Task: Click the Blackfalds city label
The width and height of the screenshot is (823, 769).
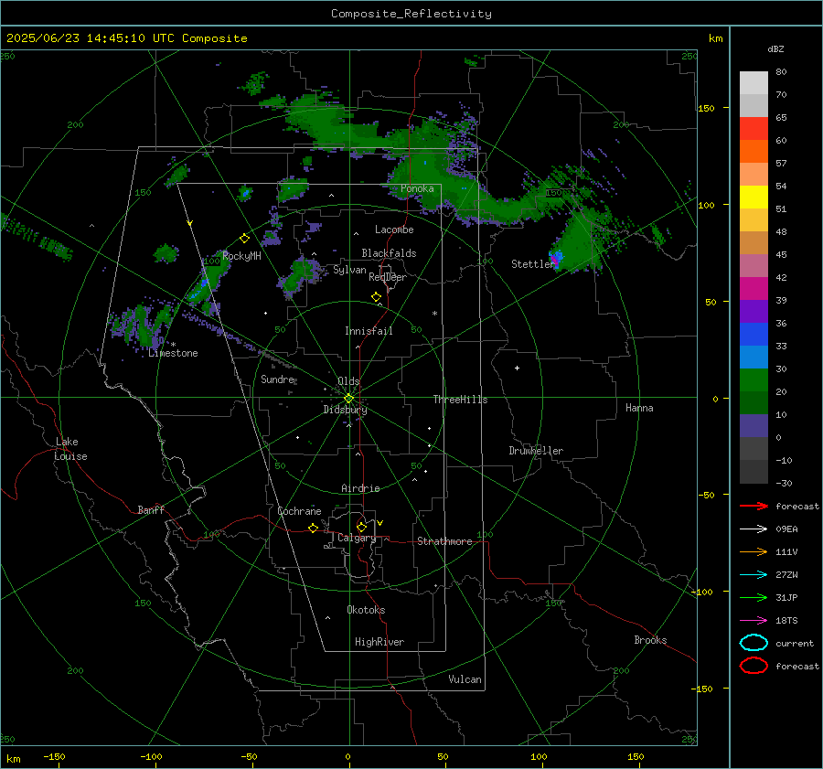Action: coord(389,253)
